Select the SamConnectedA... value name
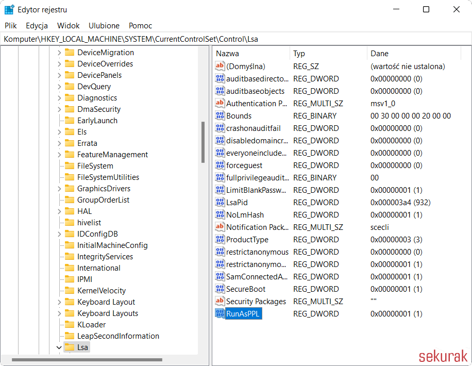This screenshot has height=366, width=472. tap(257, 276)
